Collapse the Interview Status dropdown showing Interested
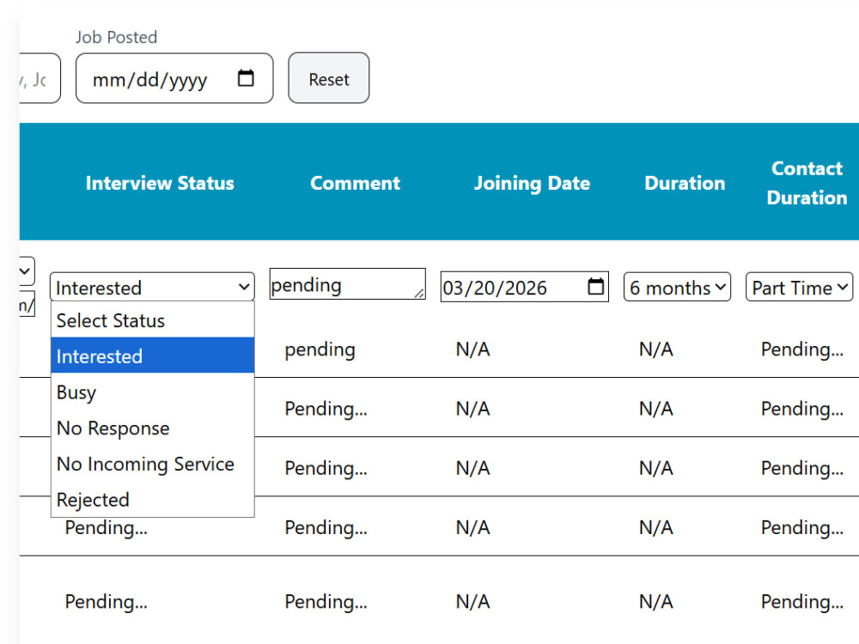Image resolution: width=859 pixels, height=644 pixels. click(x=152, y=287)
